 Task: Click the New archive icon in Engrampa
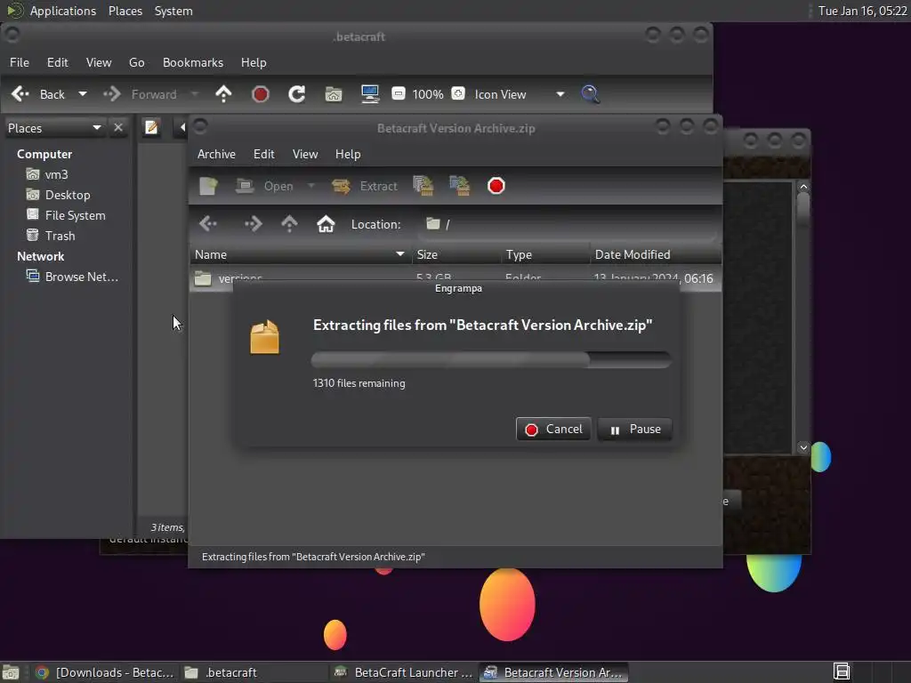208,186
